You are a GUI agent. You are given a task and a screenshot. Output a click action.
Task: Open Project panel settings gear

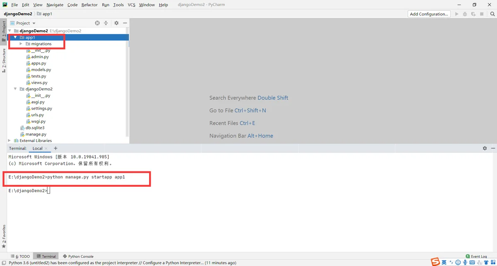116,23
